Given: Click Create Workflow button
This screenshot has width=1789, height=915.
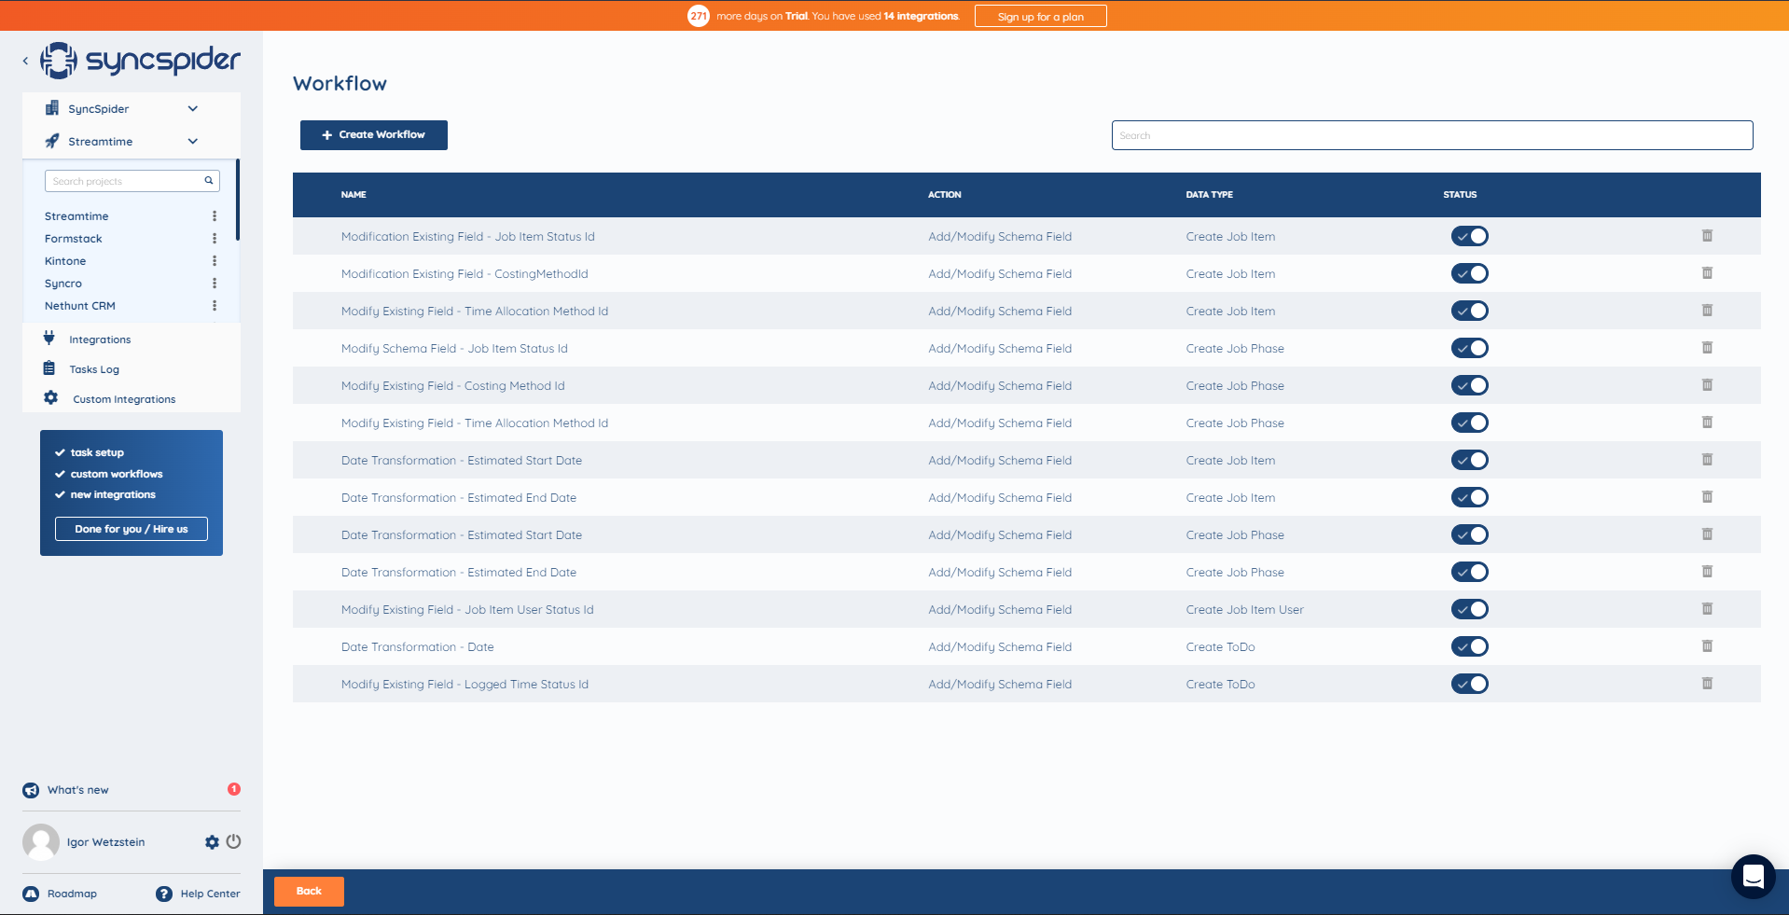Looking at the screenshot, I should coord(374,135).
